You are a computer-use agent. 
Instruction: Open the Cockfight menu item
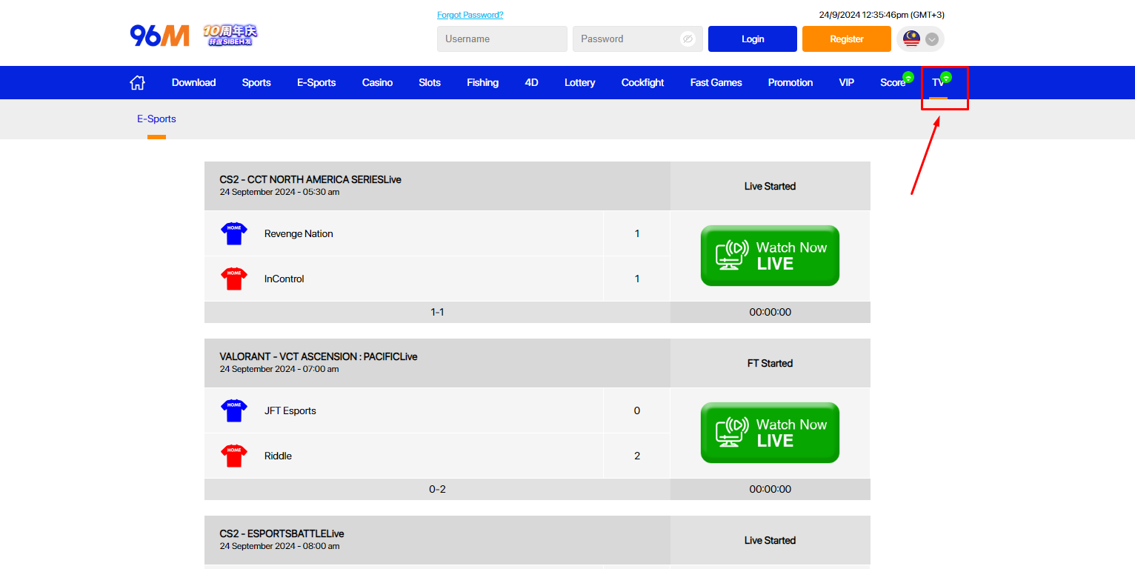point(642,83)
